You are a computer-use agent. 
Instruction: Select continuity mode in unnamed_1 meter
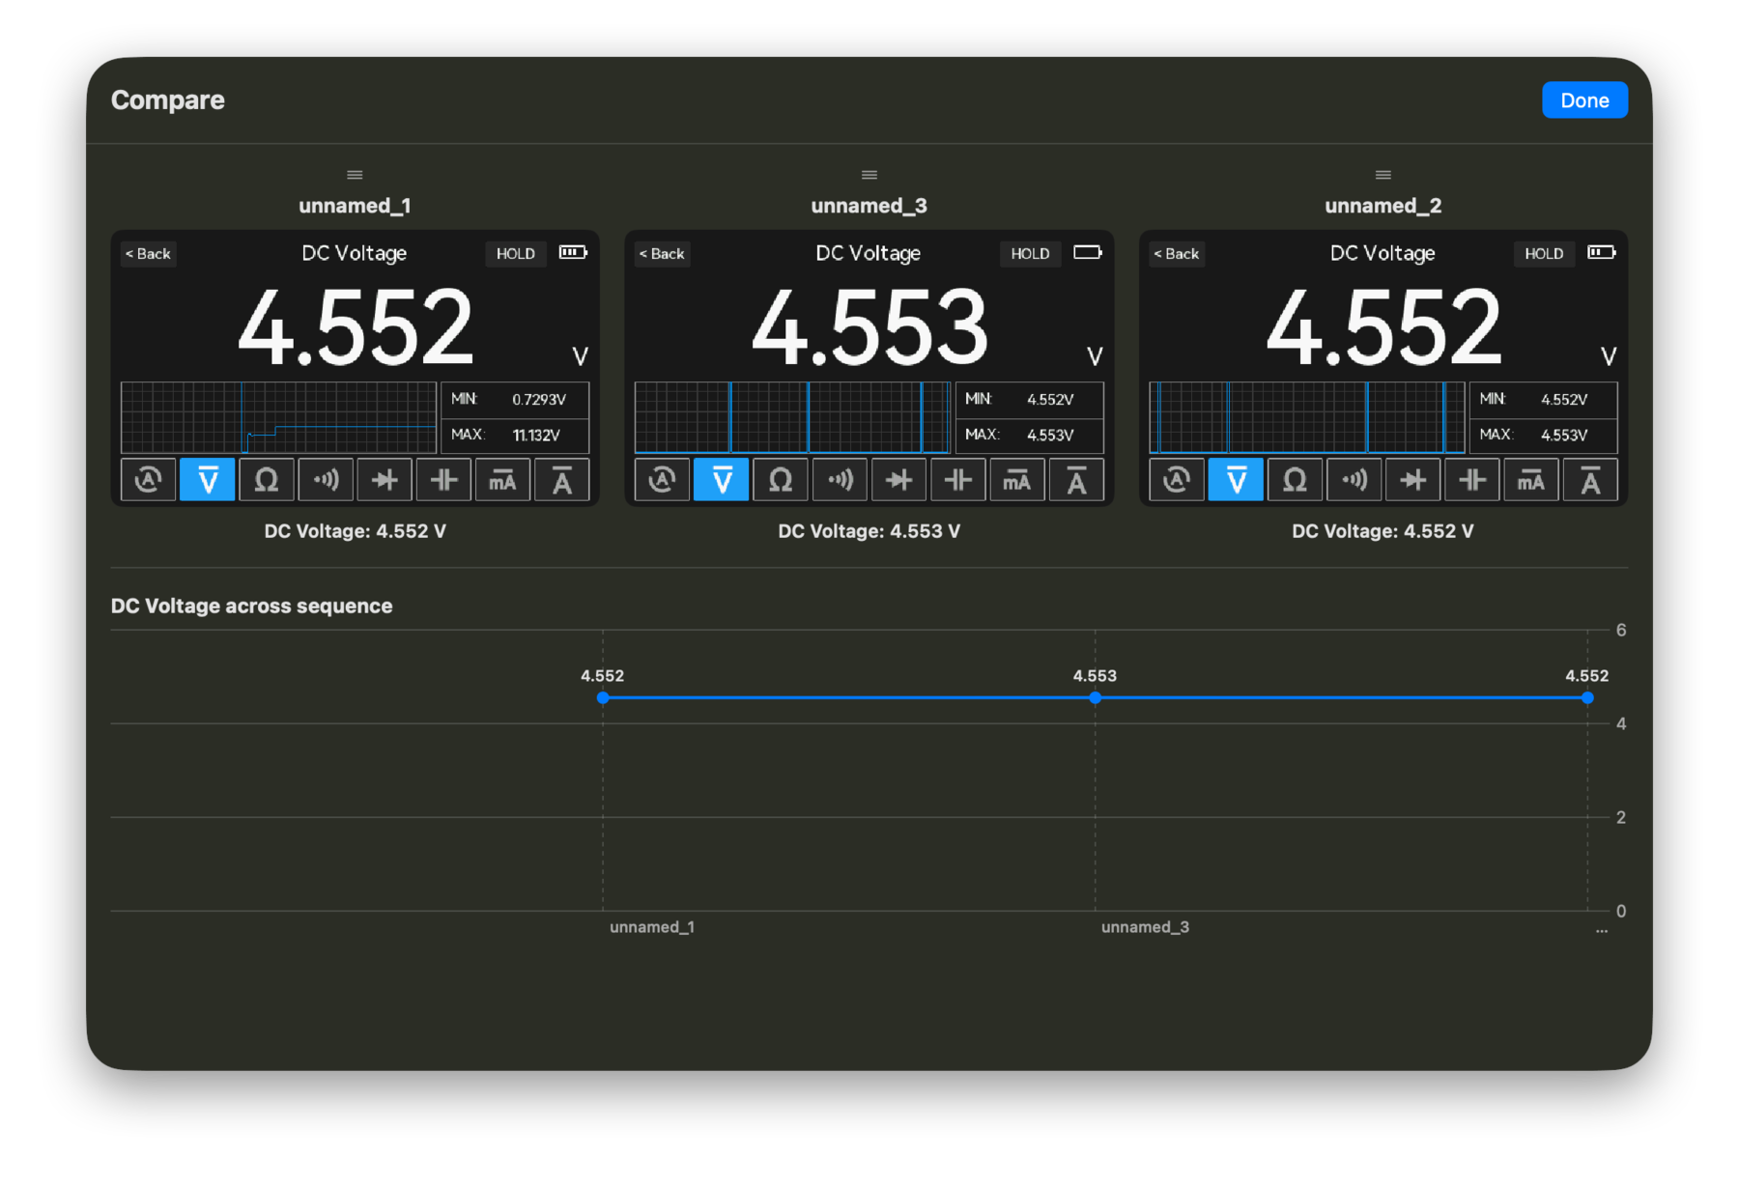tap(326, 480)
